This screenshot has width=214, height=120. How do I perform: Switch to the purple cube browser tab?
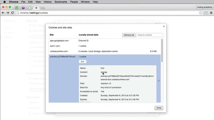(23, 8)
